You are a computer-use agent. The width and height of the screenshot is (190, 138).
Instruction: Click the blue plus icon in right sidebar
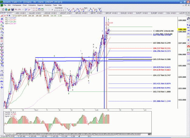(188, 40)
